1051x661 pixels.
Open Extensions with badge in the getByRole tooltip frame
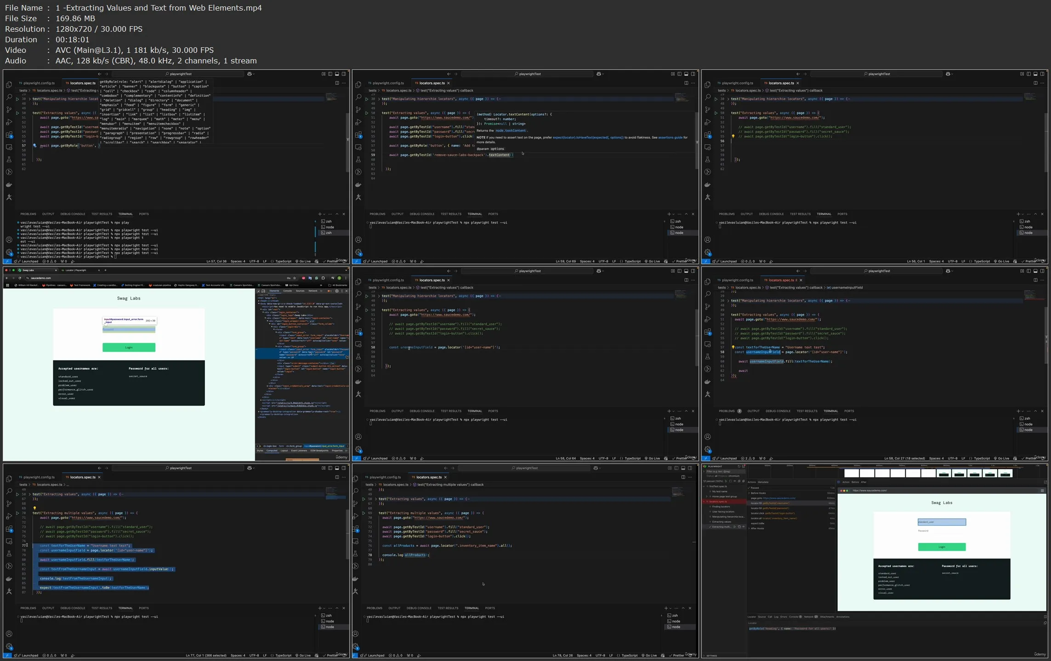pos(9,135)
